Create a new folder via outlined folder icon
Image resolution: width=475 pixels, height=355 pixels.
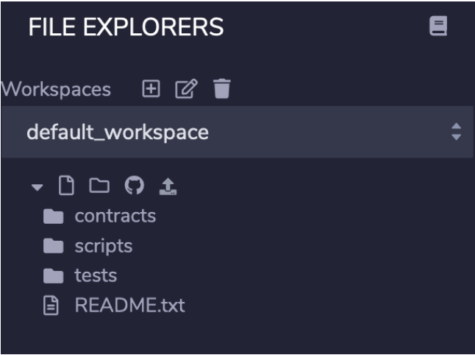tap(99, 186)
